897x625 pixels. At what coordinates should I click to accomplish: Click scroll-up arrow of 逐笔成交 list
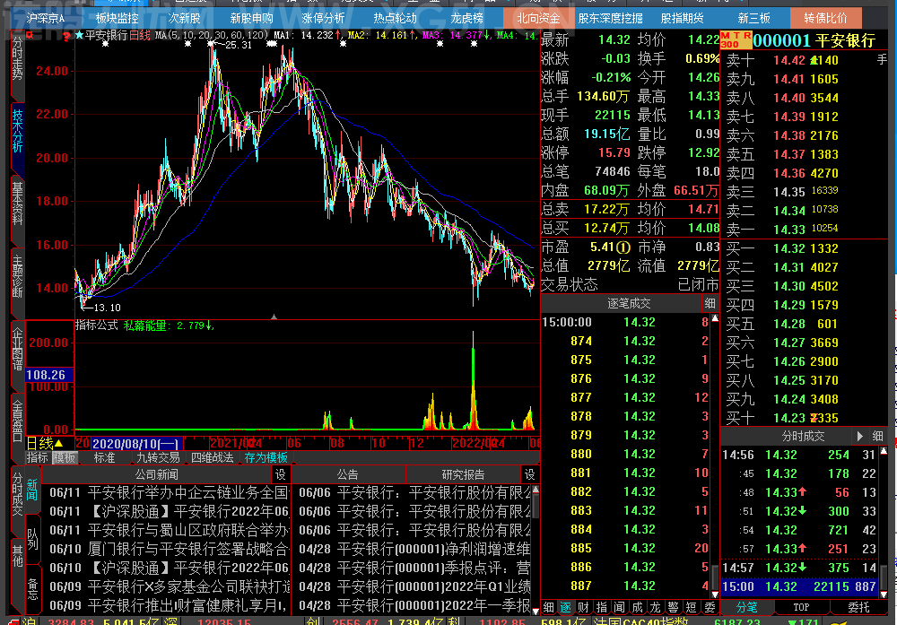coord(715,318)
